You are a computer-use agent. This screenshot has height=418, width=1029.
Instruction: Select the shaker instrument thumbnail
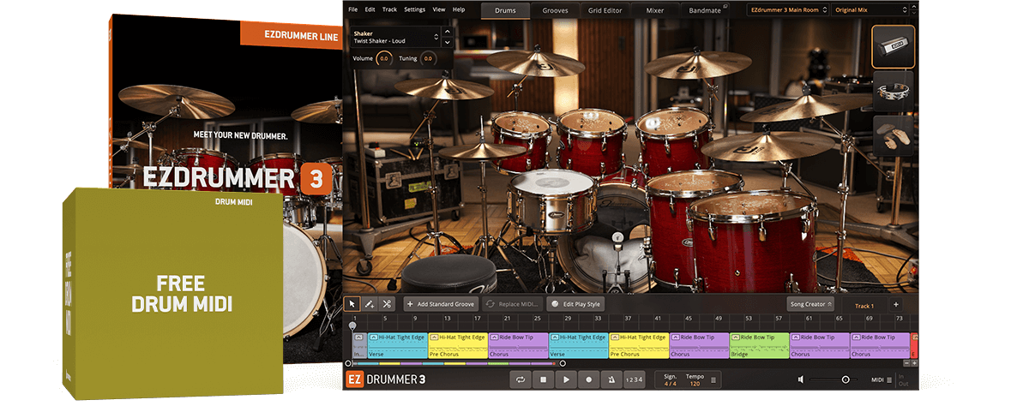894,46
